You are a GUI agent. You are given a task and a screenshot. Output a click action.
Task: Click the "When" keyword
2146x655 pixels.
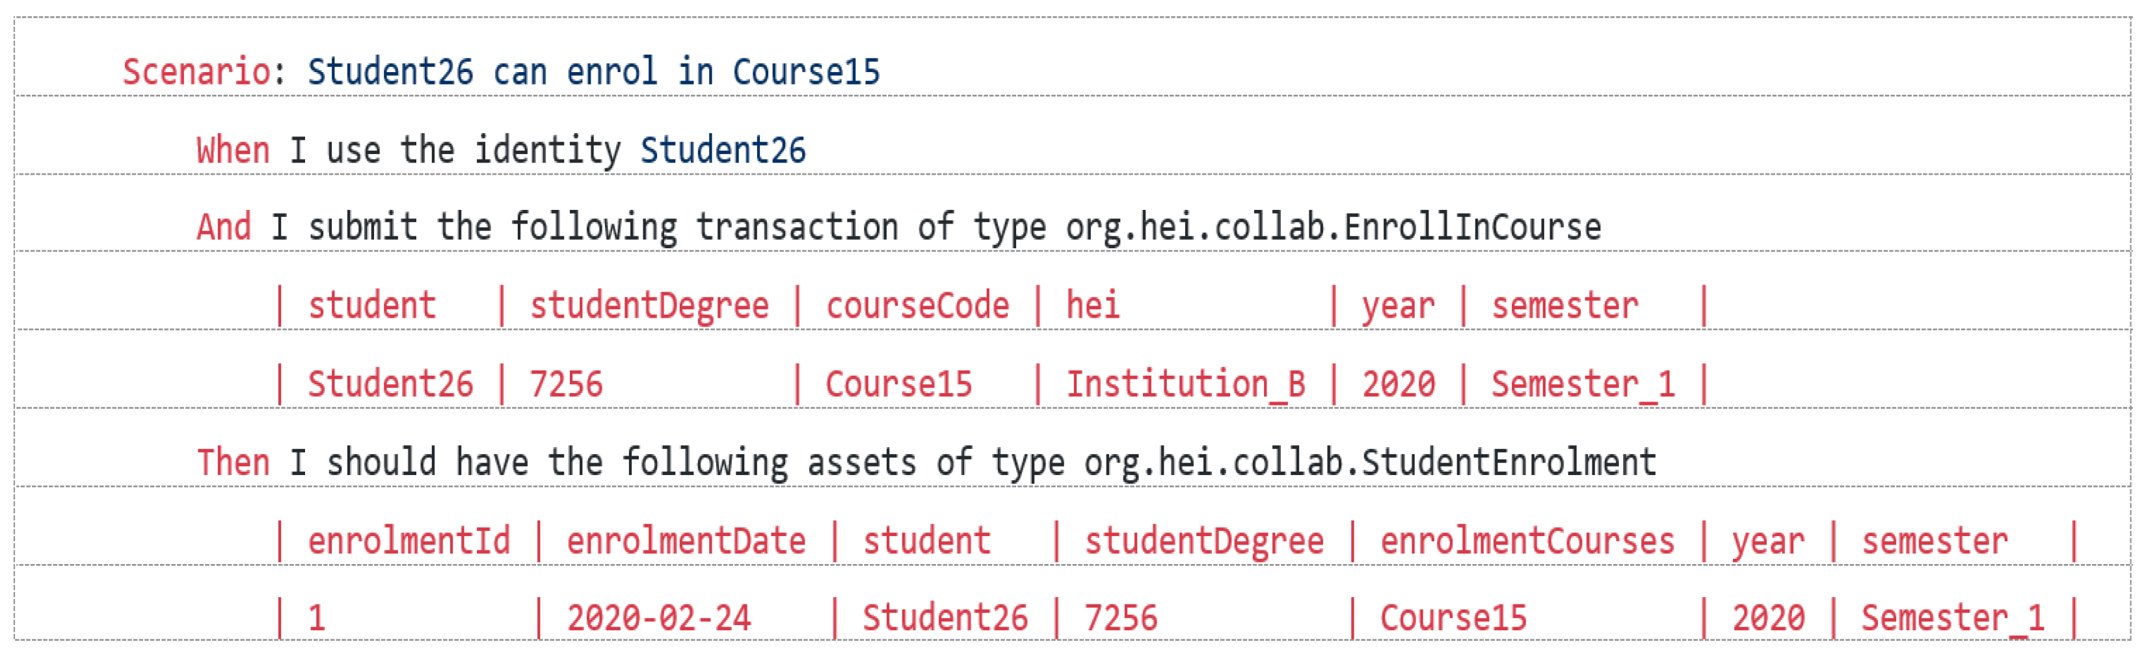tap(234, 151)
